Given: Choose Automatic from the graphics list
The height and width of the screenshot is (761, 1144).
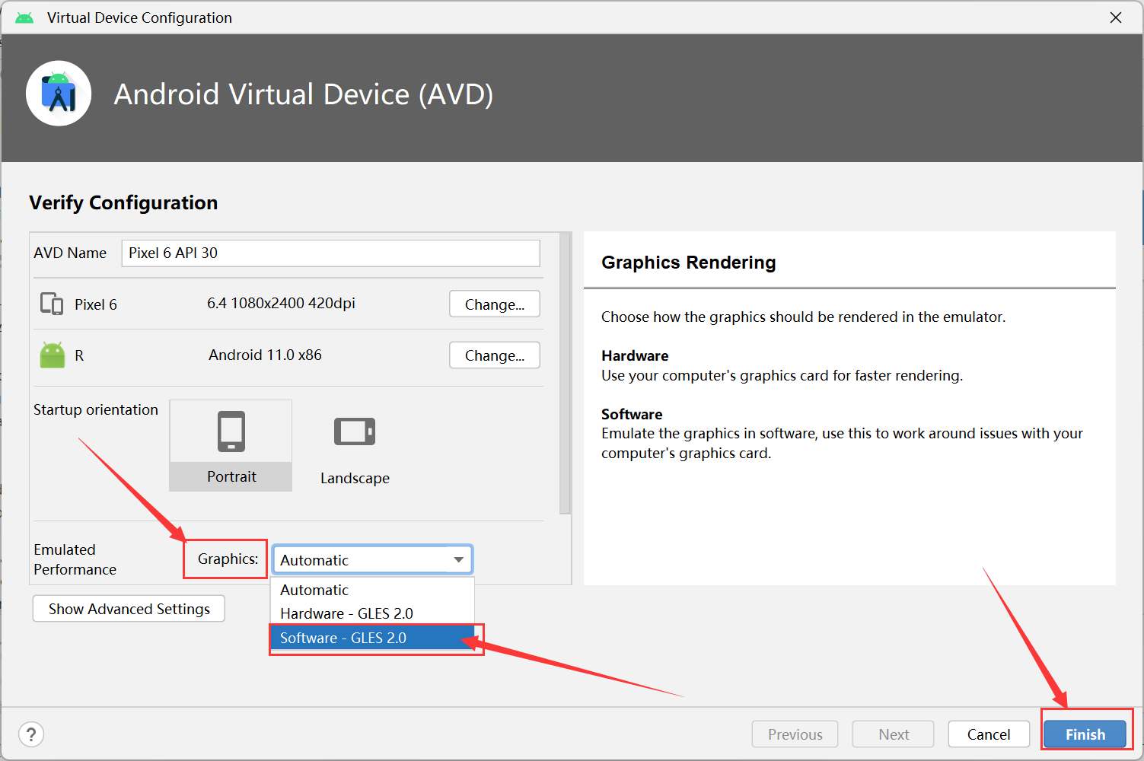Looking at the screenshot, I should [x=372, y=590].
